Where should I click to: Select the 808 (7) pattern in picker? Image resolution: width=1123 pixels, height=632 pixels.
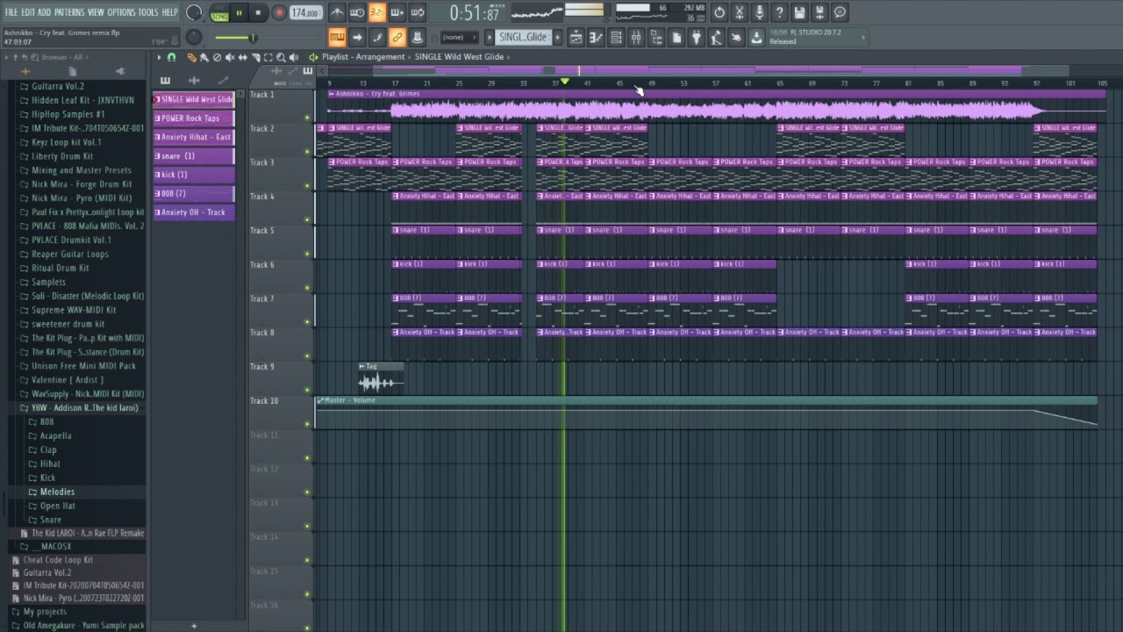pos(194,193)
